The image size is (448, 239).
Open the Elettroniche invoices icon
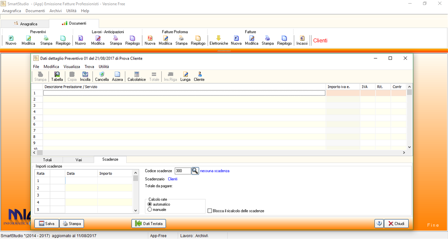(219, 41)
